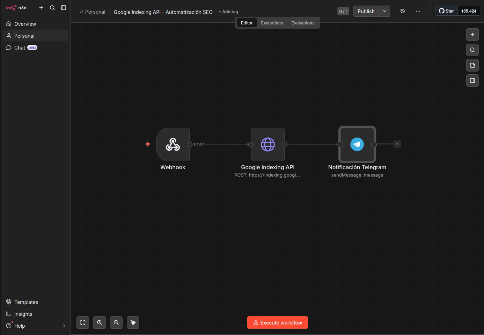Publish the workflow

pos(366,12)
